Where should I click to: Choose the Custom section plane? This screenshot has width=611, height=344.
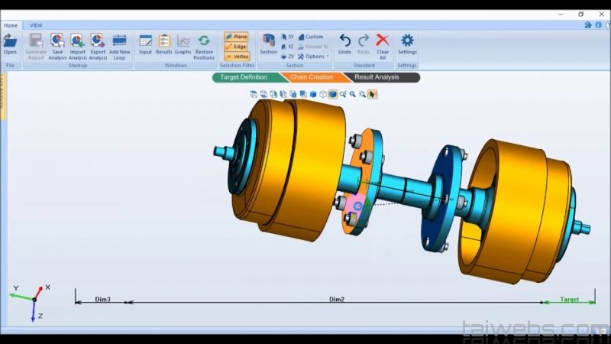311,37
